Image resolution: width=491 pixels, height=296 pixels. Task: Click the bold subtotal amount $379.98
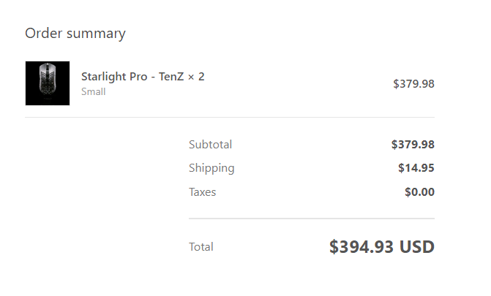[413, 145]
